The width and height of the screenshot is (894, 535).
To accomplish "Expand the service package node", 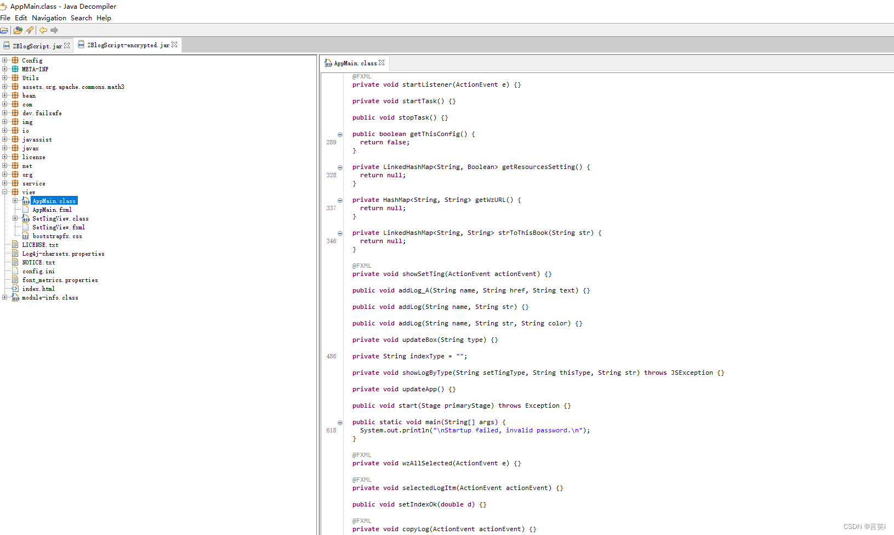I will [5, 183].
